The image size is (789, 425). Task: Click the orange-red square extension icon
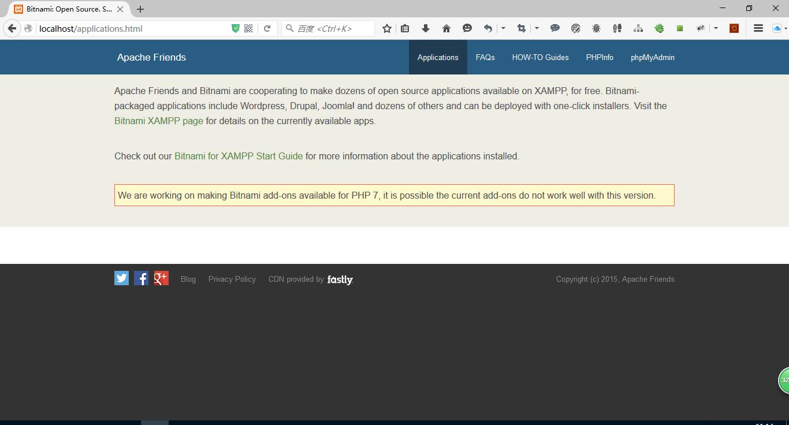click(x=734, y=28)
